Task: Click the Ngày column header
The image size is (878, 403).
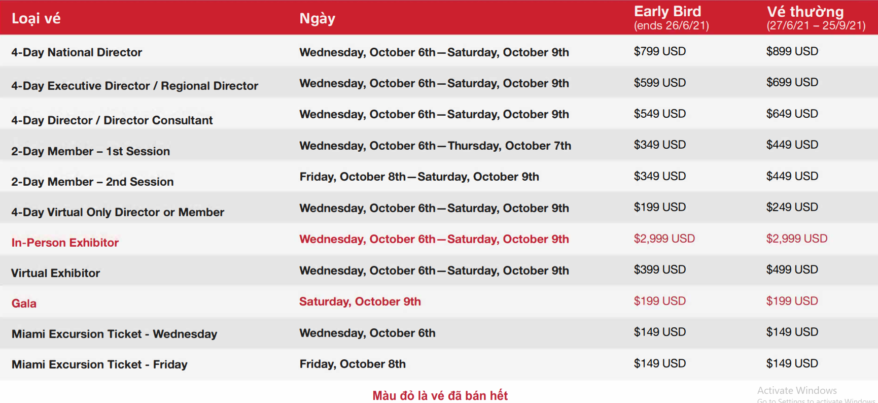Action: (x=317, y=19)
